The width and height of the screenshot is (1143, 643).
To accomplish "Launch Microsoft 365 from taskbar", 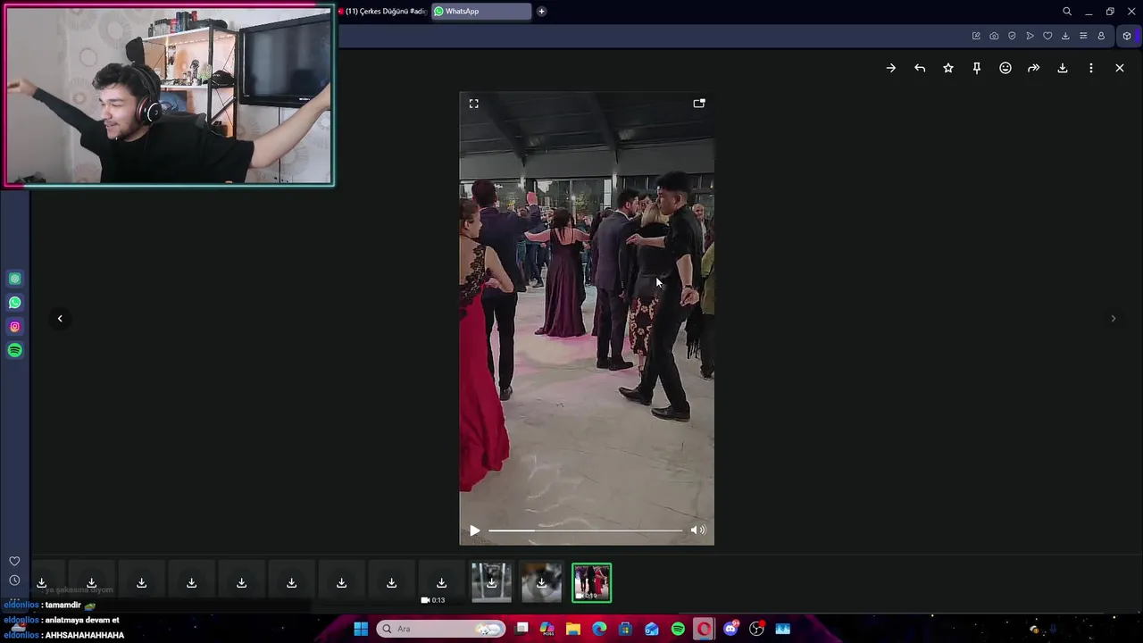I will (x=547, y=629).
